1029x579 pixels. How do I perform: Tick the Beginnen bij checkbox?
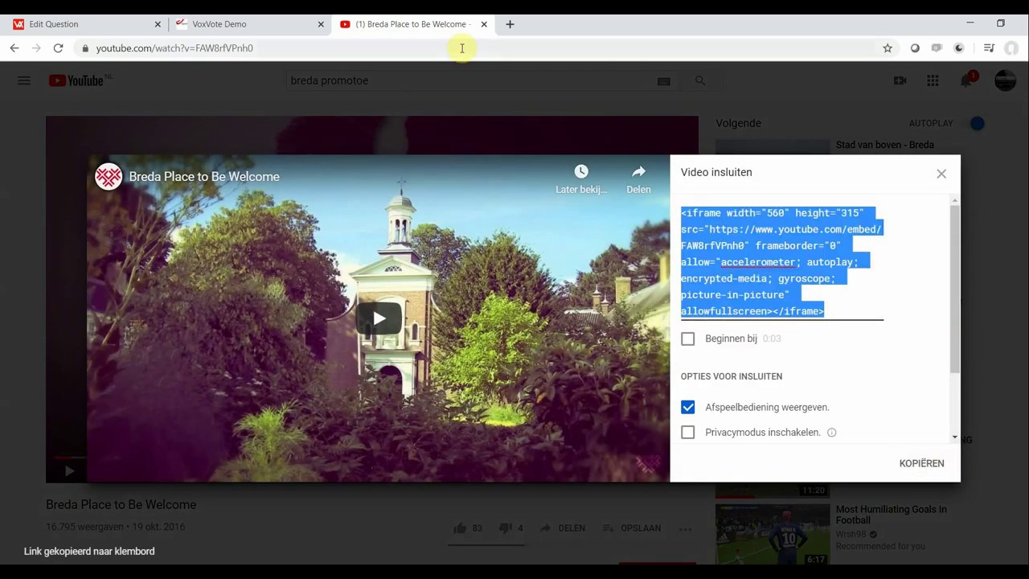pos(688,339)
